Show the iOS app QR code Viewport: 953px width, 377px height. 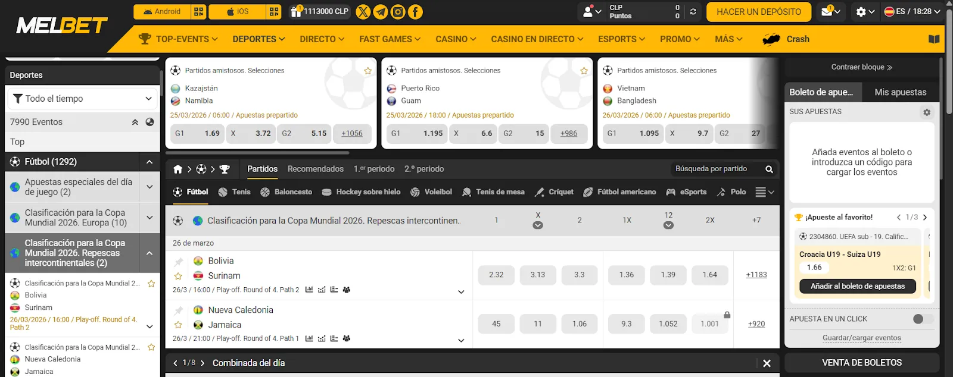pyautogui.click(x=274, y=11)
